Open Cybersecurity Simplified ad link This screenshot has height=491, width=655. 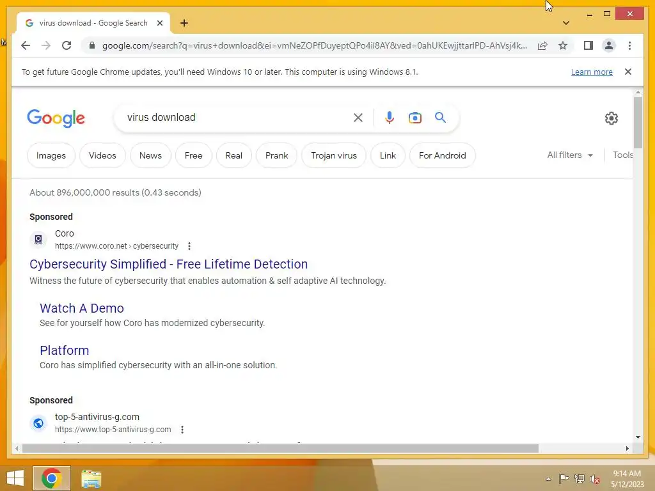(168, 264)
